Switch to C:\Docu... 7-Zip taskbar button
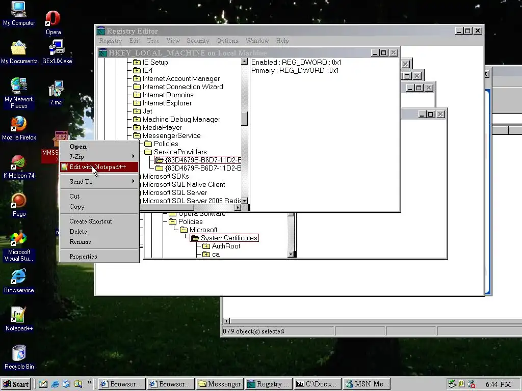 pyautogui.click(x=318, y=384)
